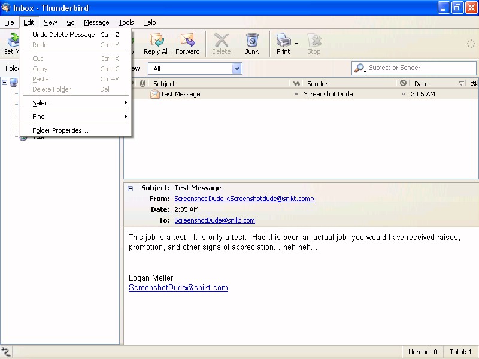Click the online/offline status bar icon
Screen dimensions: 479x359
pyautogui.click(x=6, y=352)
